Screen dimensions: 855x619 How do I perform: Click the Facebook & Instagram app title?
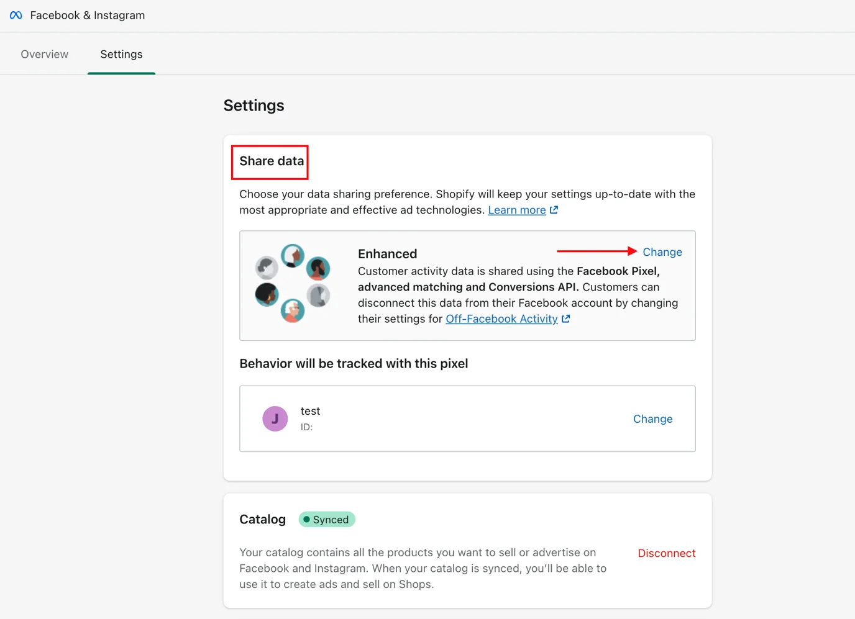pyautogui.click(x=88, y=16)
